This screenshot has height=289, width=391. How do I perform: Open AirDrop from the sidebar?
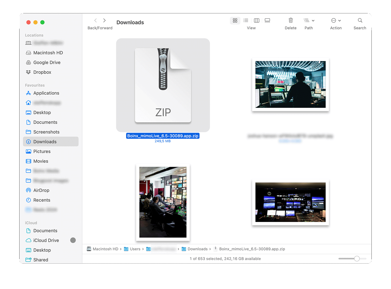pyautogui.click(x=41, y=190)
